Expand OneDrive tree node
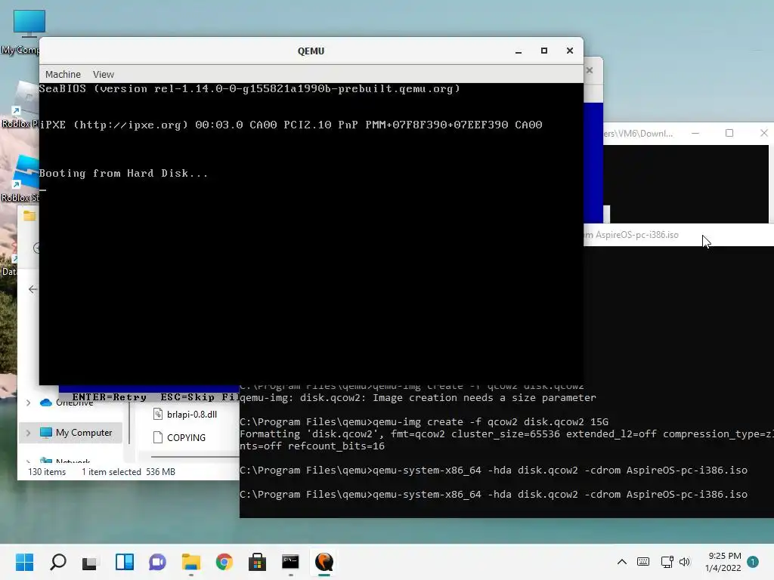The image size is (774, 580). click(28, 403)
